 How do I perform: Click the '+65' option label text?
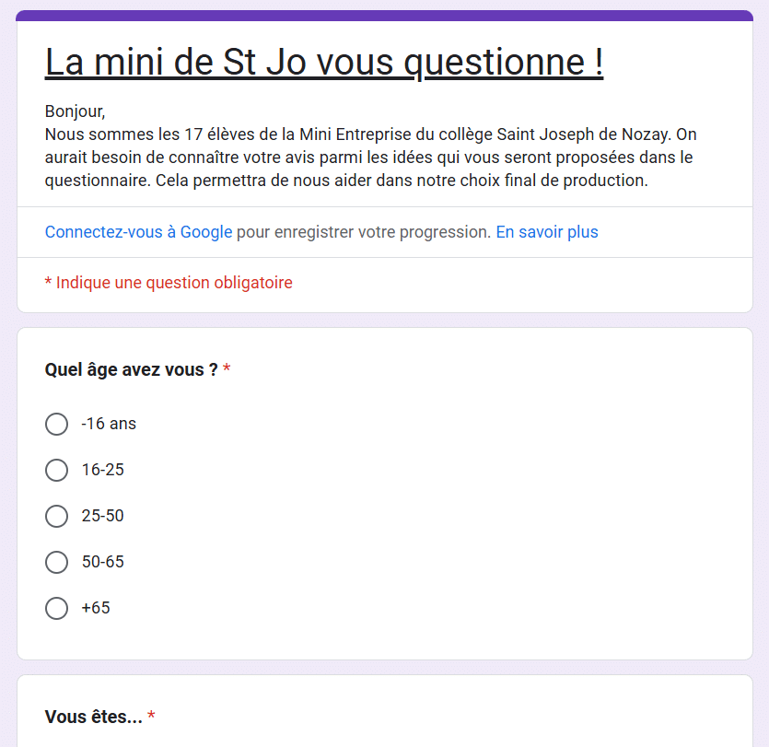pyautogui.click(x=96, y=608)
